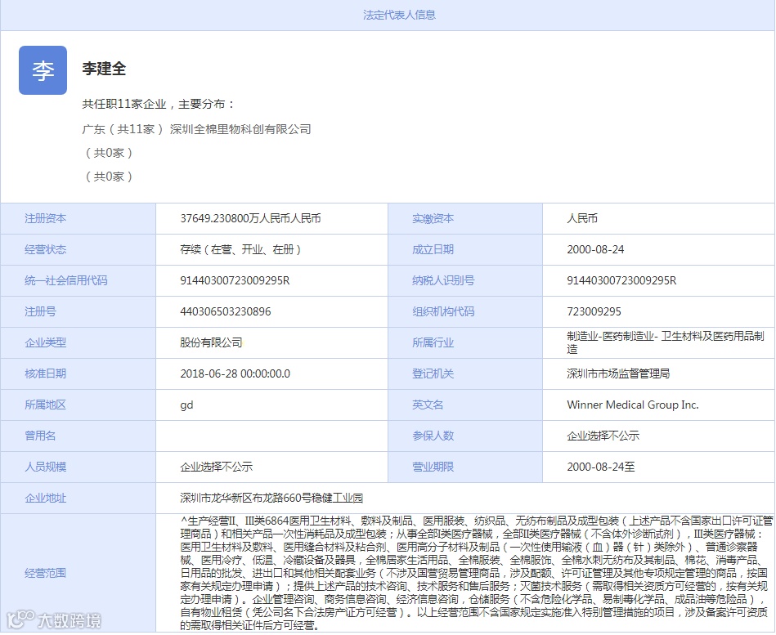776x635 pixels.
Task: Click the 实缴资本 label cell
Action: point(465,218)
